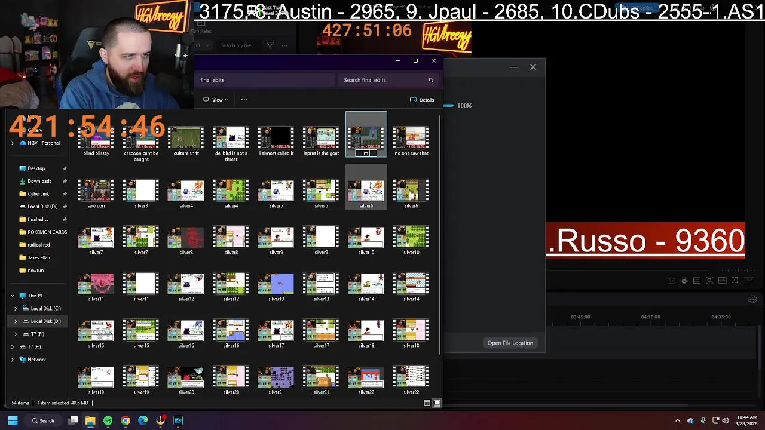Switch to details list view in status bar

(x=427, y=403)
